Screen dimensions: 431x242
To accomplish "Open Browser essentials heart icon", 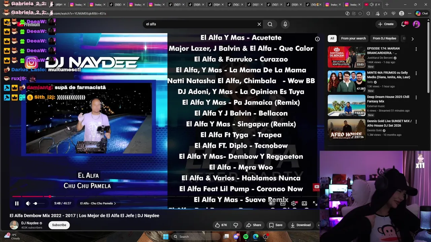I will coord(393,13).
